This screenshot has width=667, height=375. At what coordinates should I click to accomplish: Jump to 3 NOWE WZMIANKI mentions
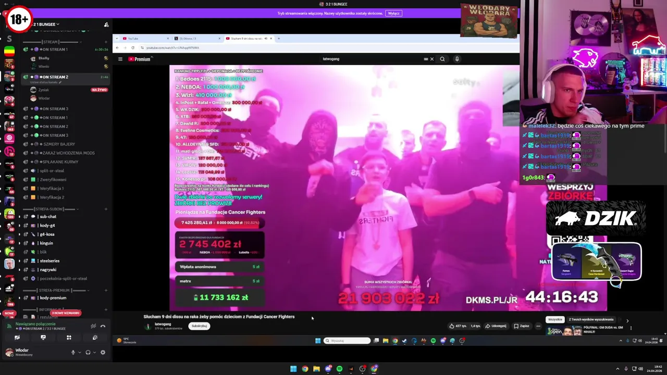(x=66, y=313)
